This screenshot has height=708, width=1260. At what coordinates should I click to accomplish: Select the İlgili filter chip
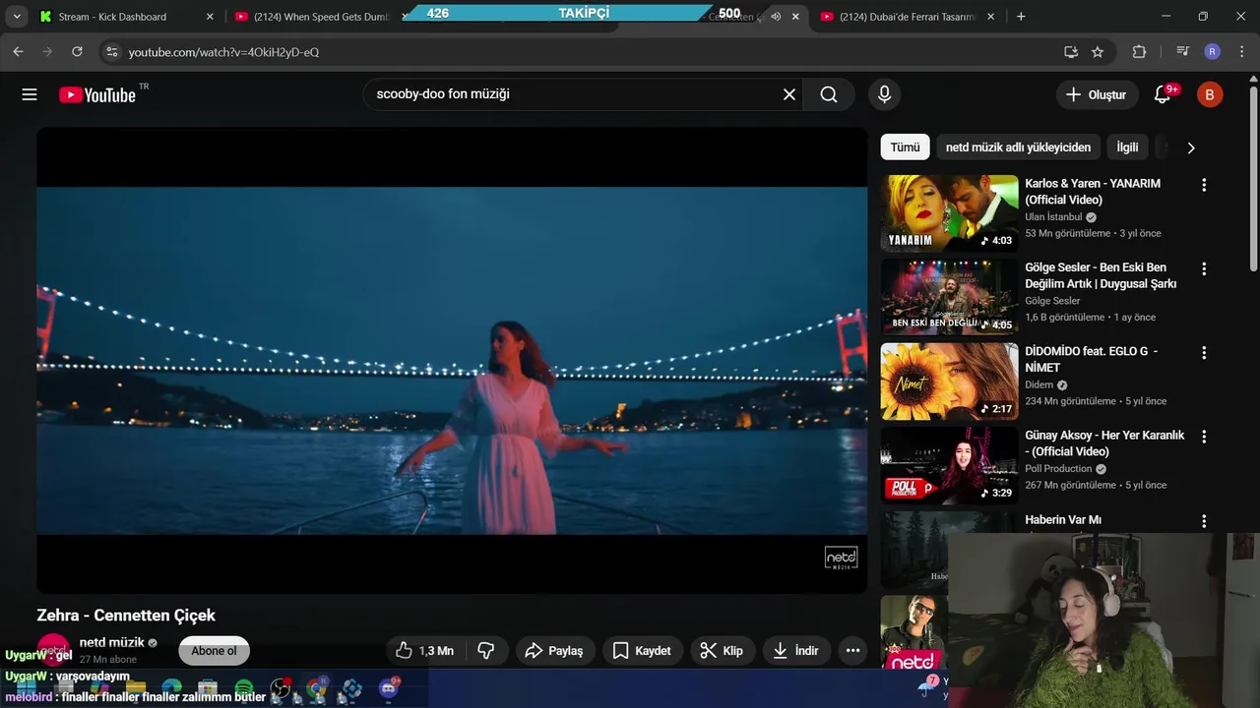[1127, 147]
